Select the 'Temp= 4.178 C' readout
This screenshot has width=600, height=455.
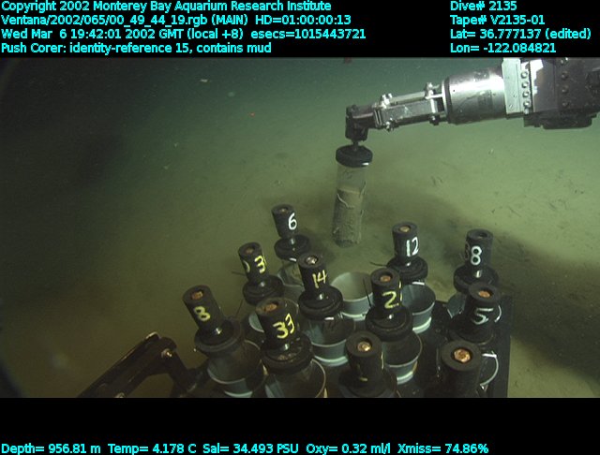152,448
